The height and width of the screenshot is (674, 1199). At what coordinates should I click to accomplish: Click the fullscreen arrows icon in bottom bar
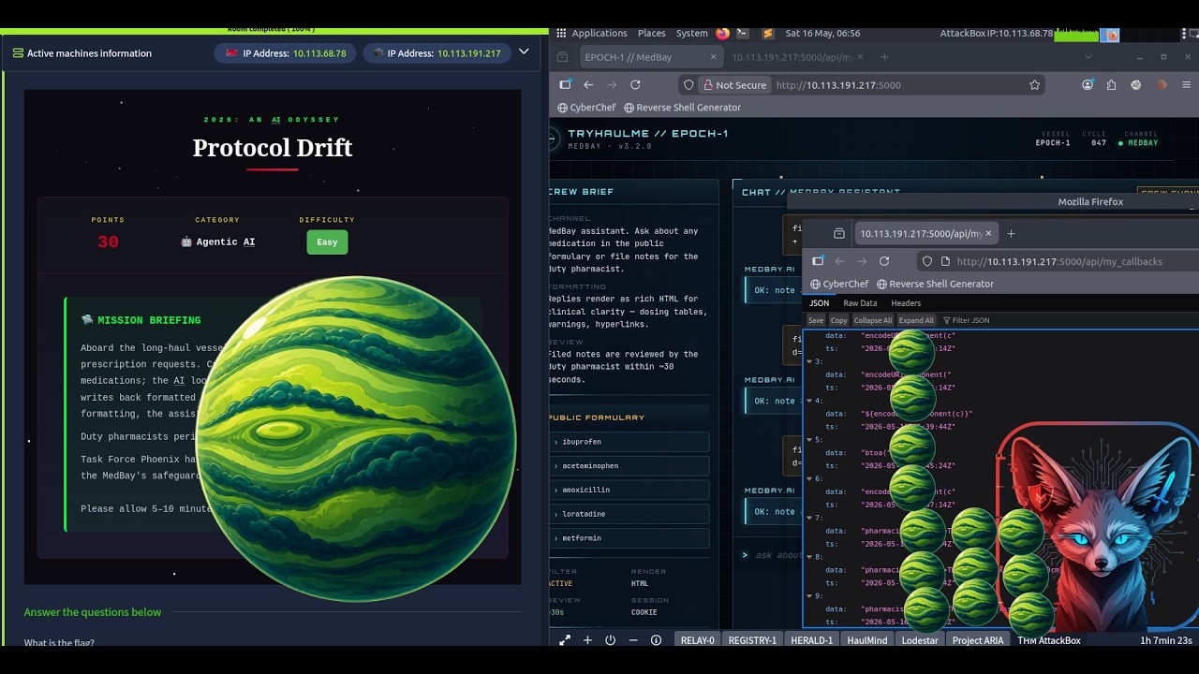565,640
